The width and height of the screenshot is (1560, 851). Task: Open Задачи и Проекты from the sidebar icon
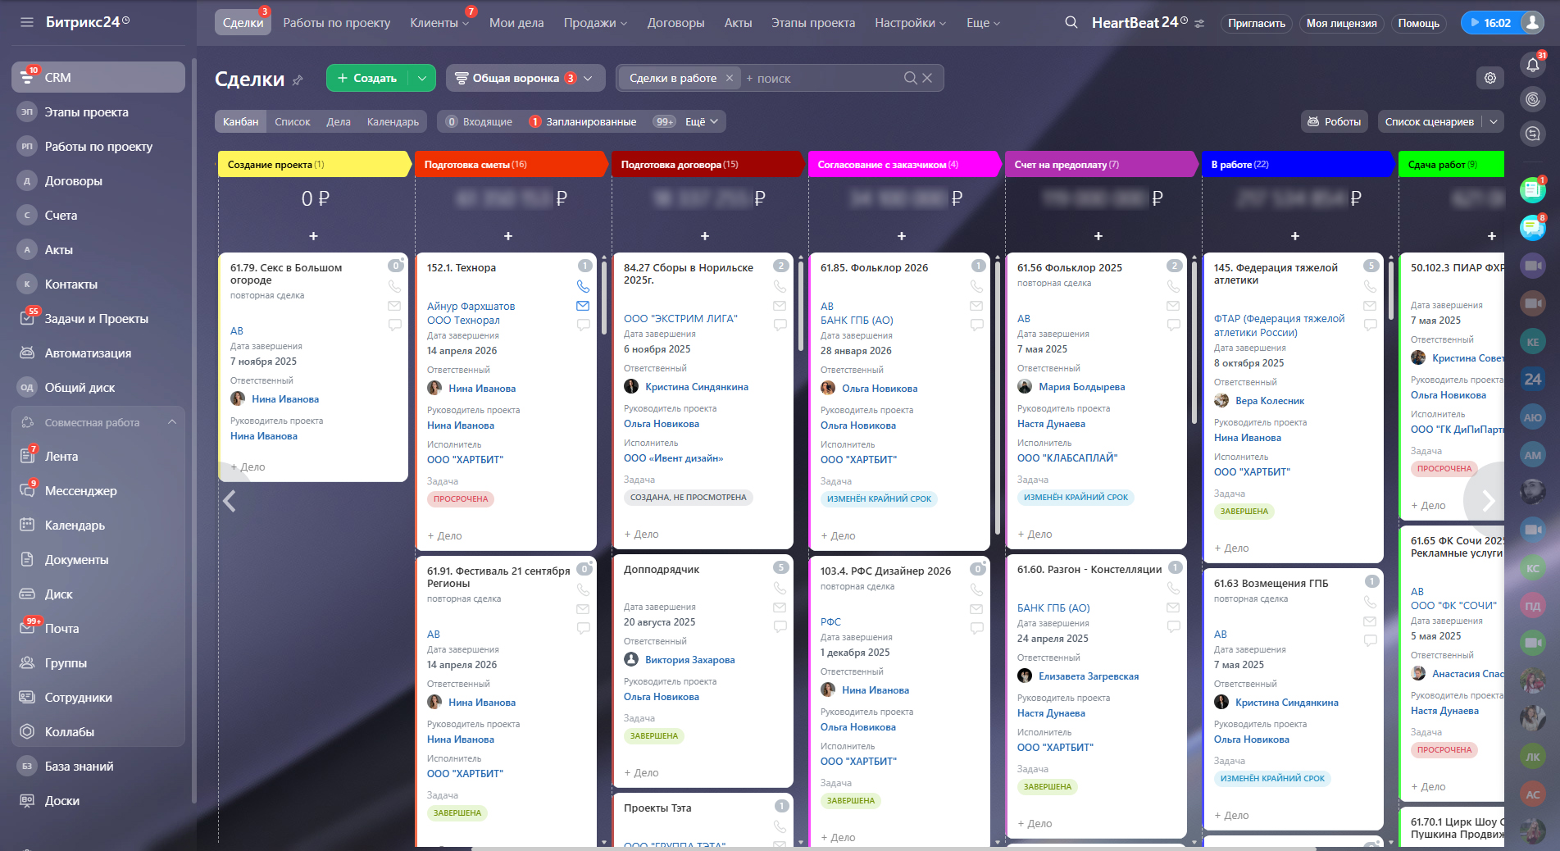click(27, 319)
